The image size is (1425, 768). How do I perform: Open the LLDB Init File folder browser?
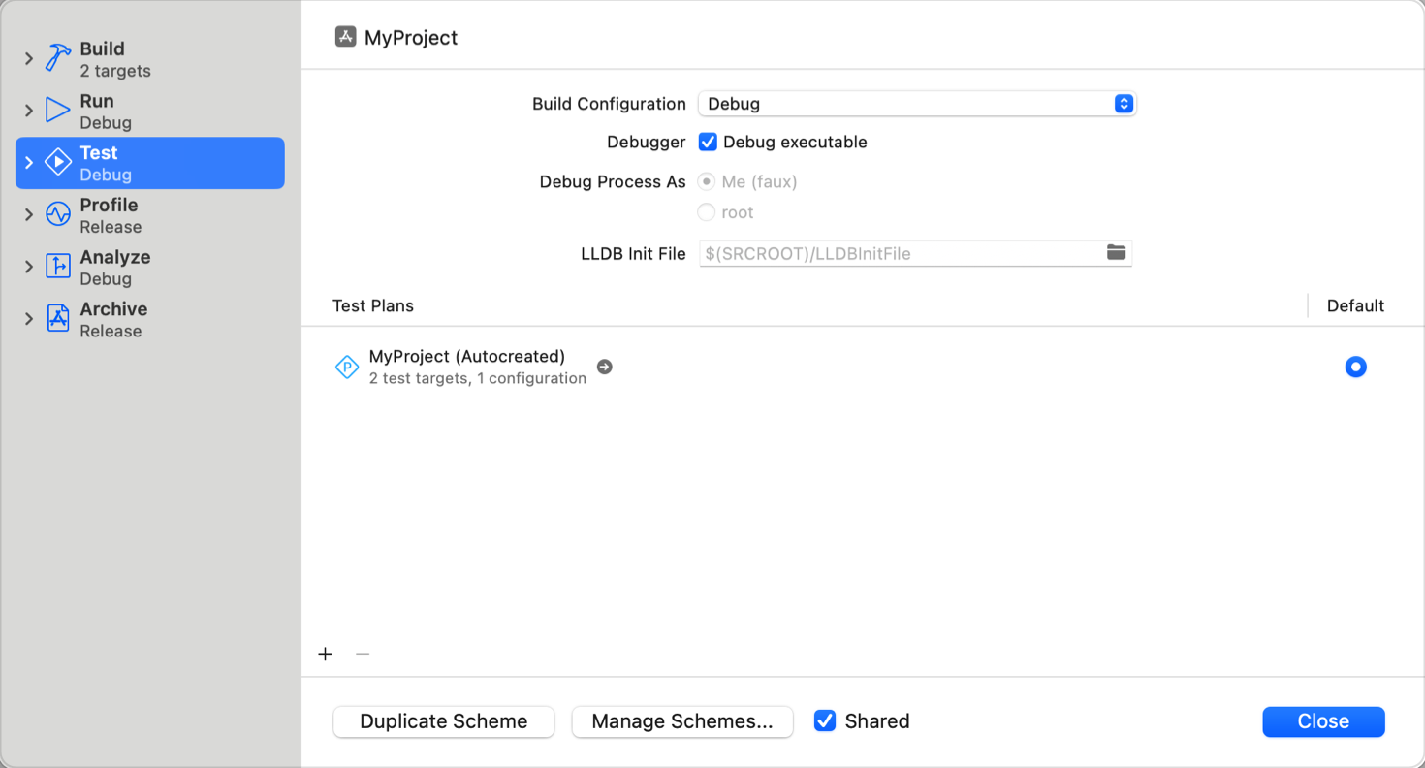(1116, 252)
